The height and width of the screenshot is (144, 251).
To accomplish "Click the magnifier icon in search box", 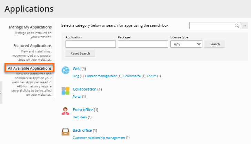I will (237, 26).
